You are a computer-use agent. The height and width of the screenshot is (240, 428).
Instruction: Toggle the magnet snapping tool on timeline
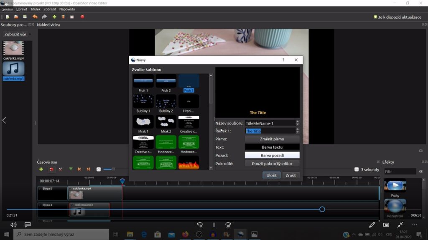[x=51, y=169]
